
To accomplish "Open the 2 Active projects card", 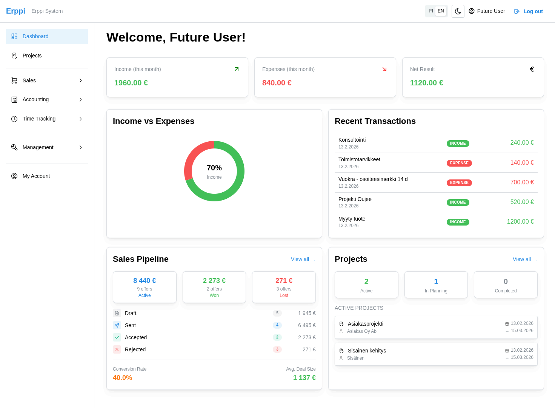I will coord(366,285).
